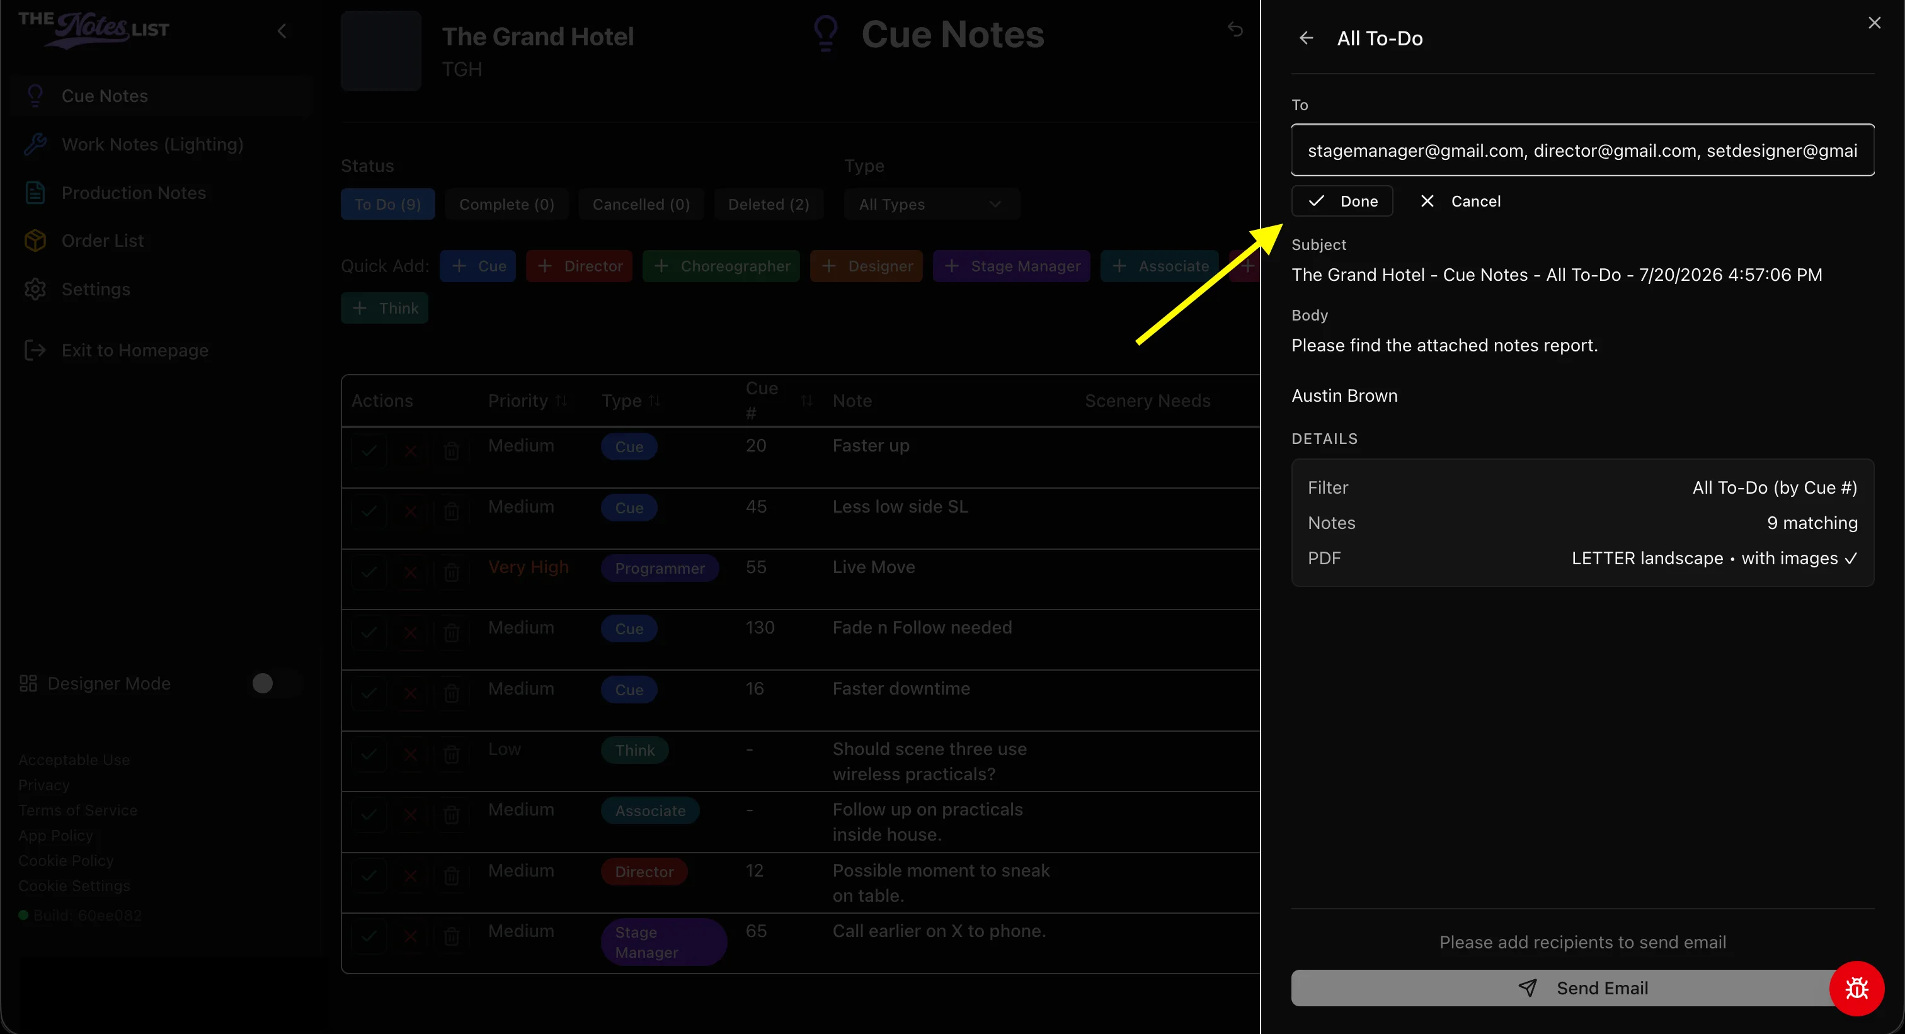Viewport: 1905px width, 1034px height.
Task: Mark 'Less low side SL' note complete
Action: (x=369, y=510)
